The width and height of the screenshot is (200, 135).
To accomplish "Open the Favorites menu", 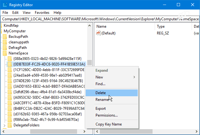I will tap(42, 13).
